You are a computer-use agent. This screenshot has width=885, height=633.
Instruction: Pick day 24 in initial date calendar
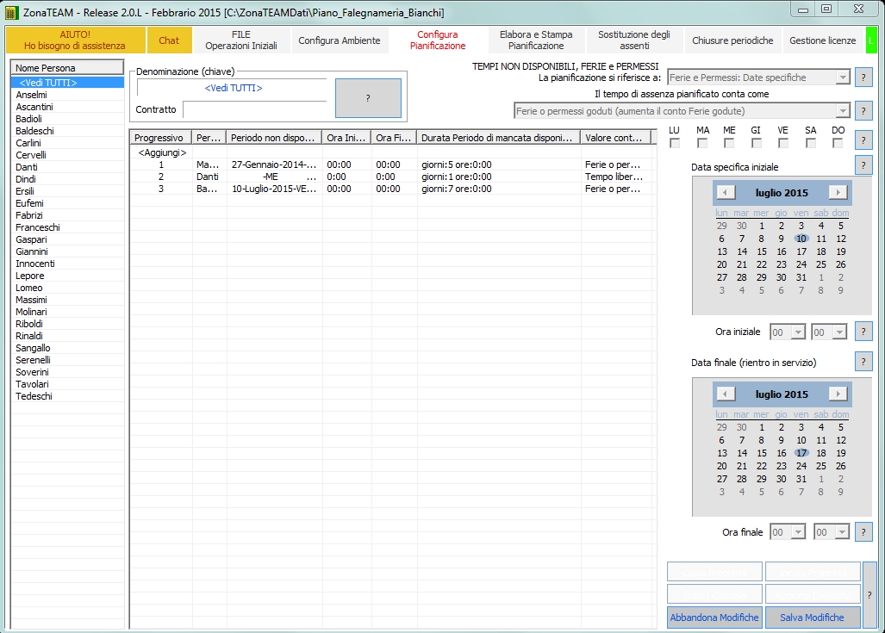[801, 264]
